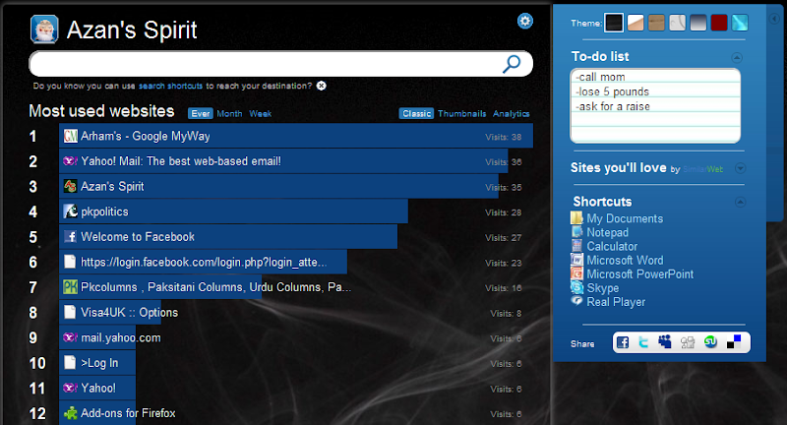
Task: Click the search shortcuts link
Action: pyautogui.click(x=170, y=86)
